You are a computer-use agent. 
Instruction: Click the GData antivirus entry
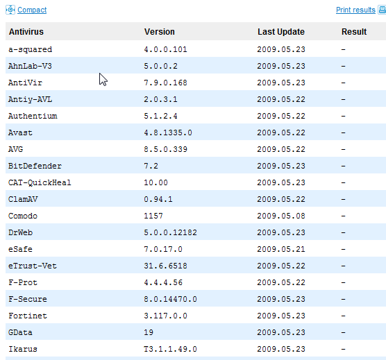coord(20,332)
